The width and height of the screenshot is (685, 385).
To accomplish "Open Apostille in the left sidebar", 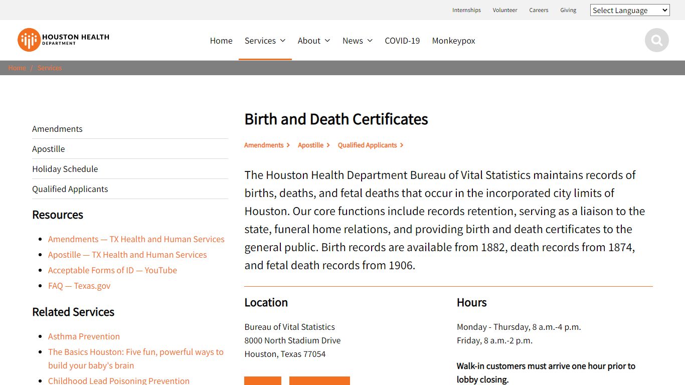I will pos(130,149).
